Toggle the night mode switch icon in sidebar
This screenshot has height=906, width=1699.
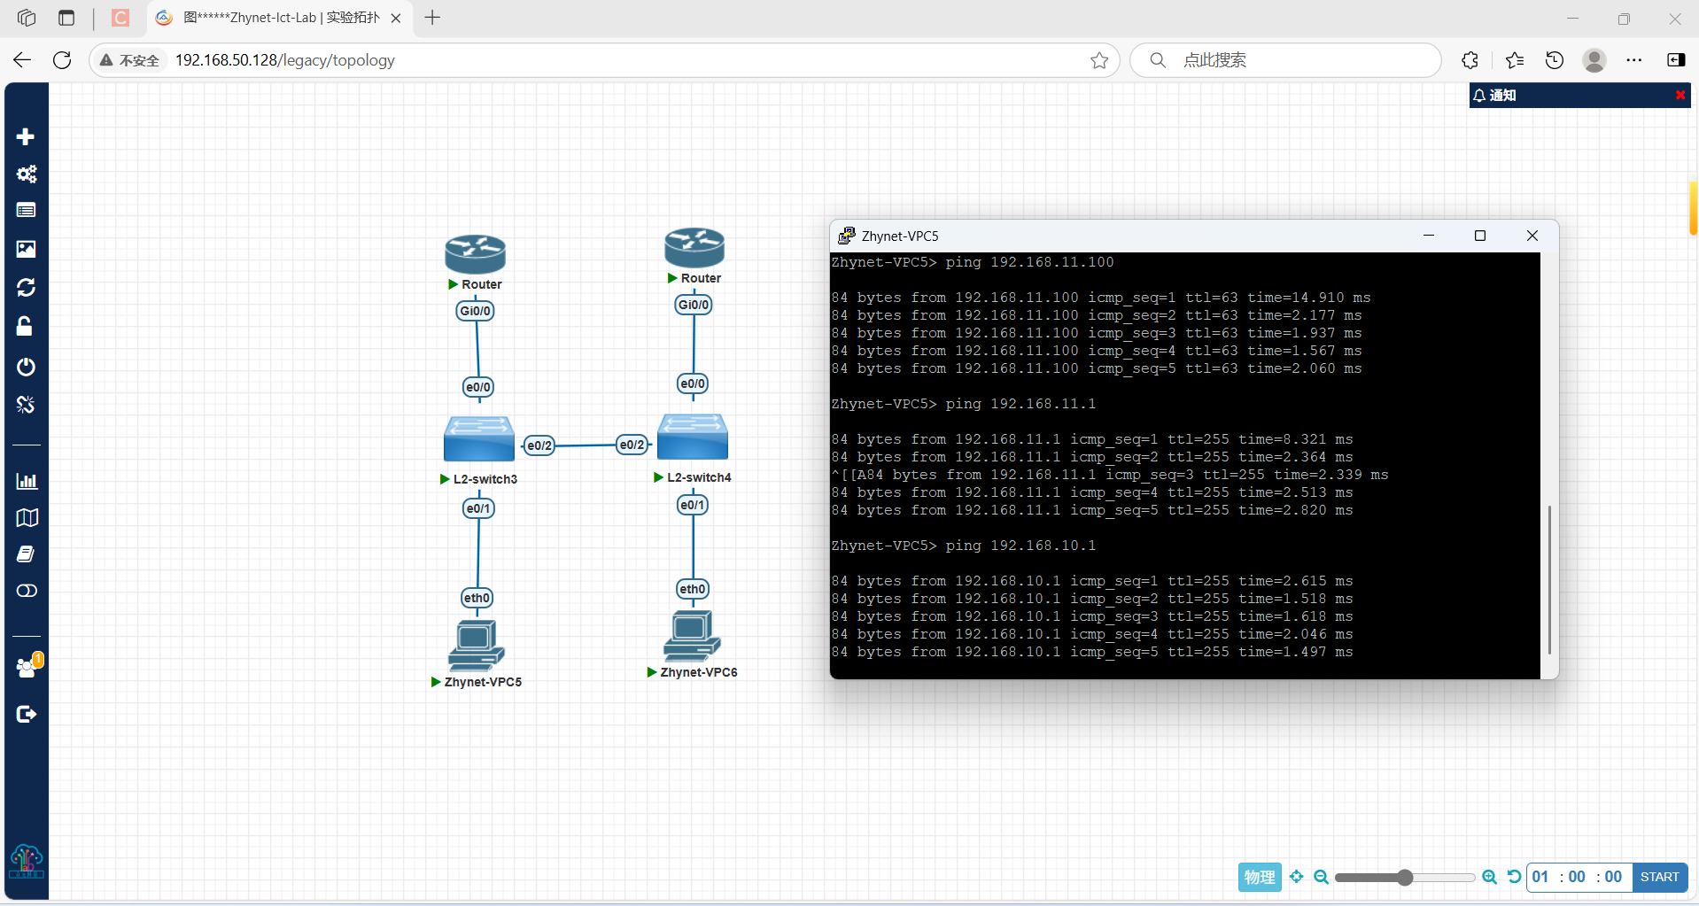(27, 591)
